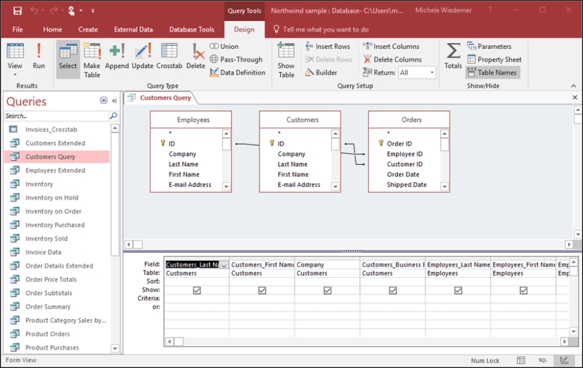Click Order Date field in Orders table
The width and height of the screenshot is (583, 368).
pos(403,174)
